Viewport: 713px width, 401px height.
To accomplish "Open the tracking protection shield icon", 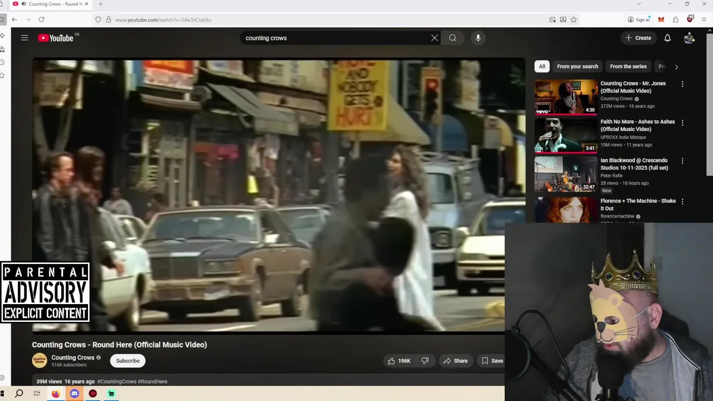I will click(x=98, y=19).
